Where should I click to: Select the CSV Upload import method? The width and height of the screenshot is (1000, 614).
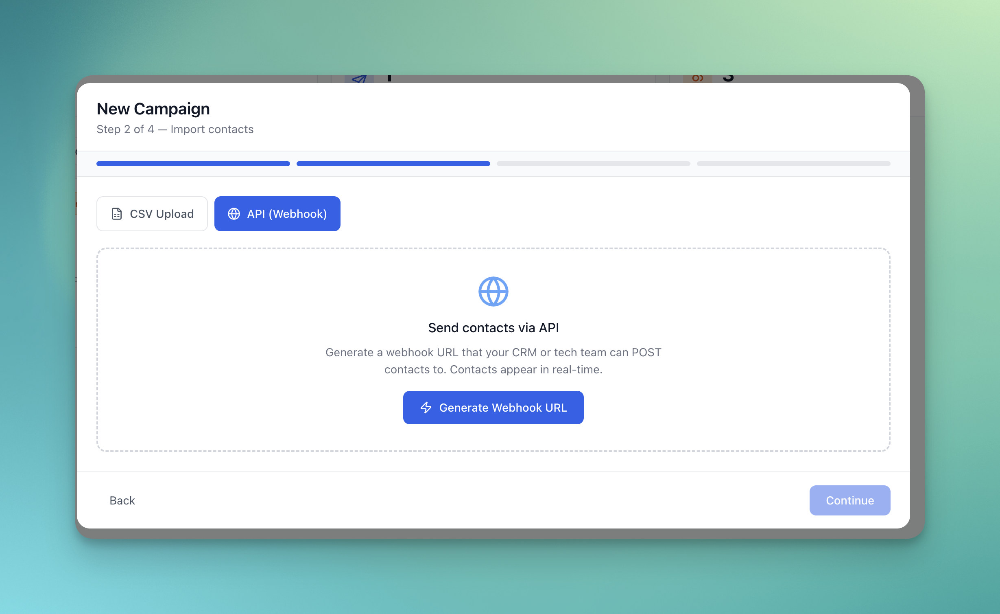pyautogui.click(x=152, y=213)
